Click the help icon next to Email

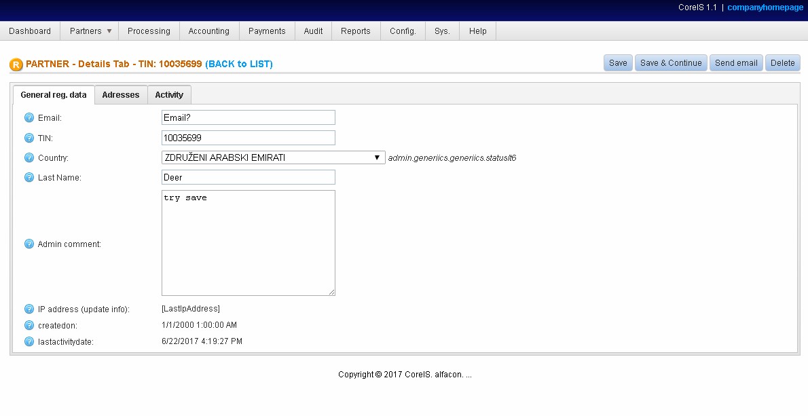pyautogui.click(x=29, y=117)
